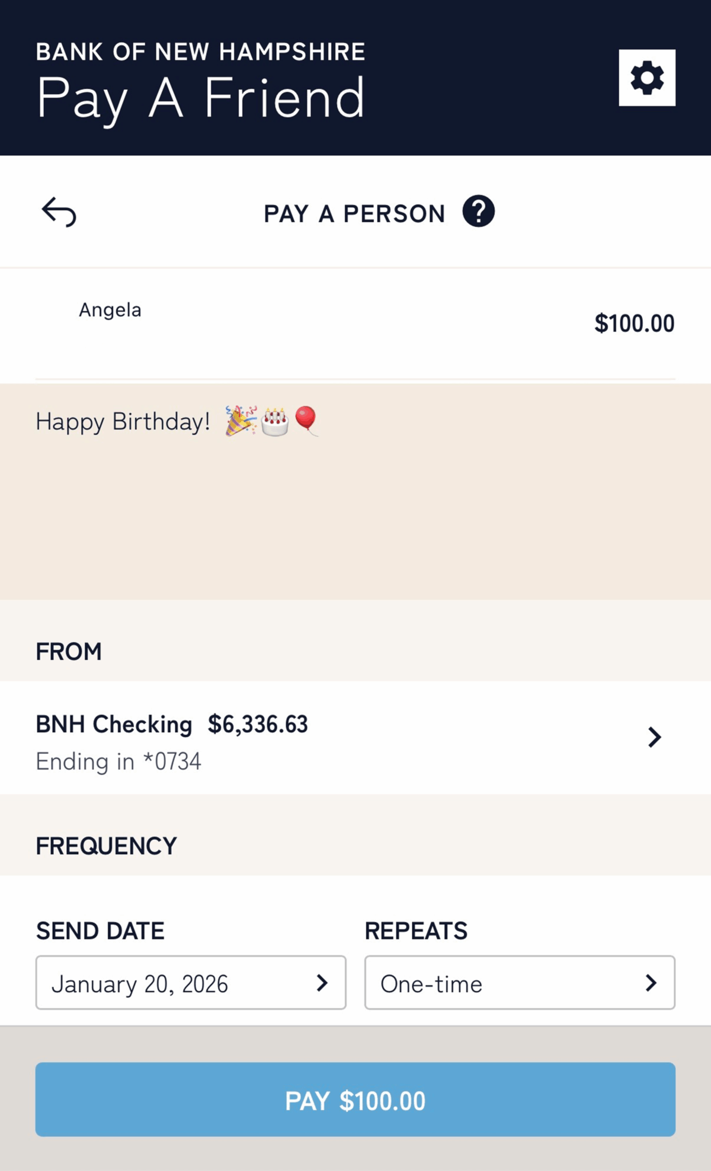711x1171 pixels.
Task: Edit the $100.00 amount next to Angela
Action: (x=634, y=323)
